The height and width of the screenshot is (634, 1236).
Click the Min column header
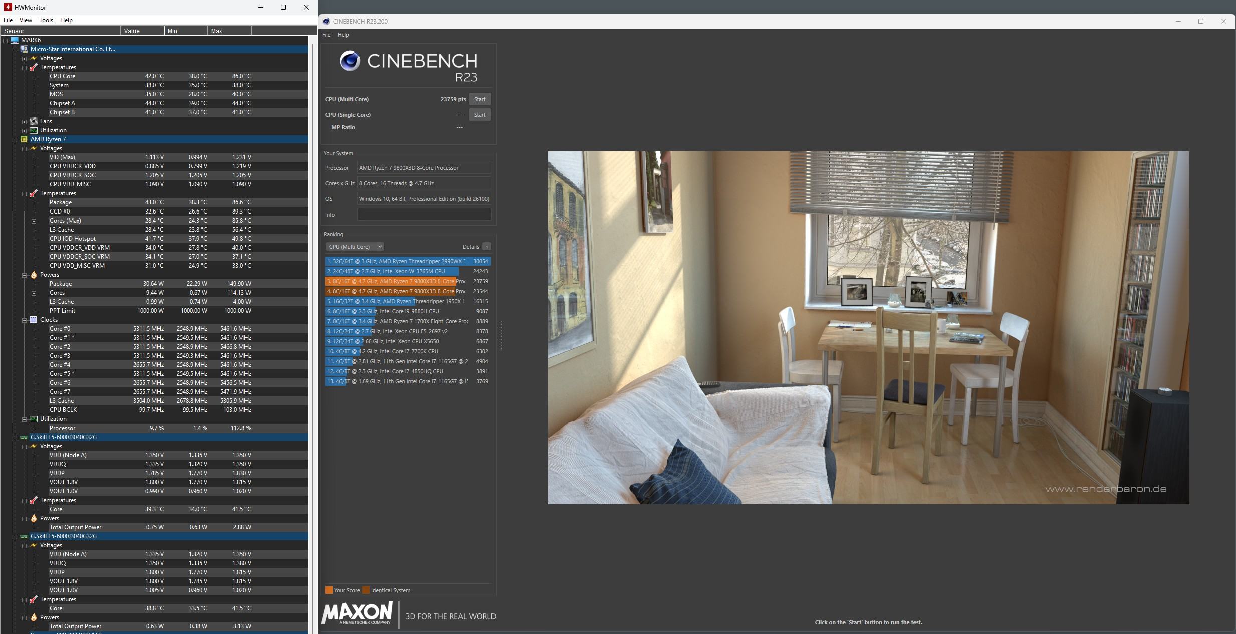point(186,31)
